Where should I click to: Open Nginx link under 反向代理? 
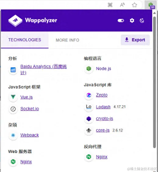click(102, 157)
